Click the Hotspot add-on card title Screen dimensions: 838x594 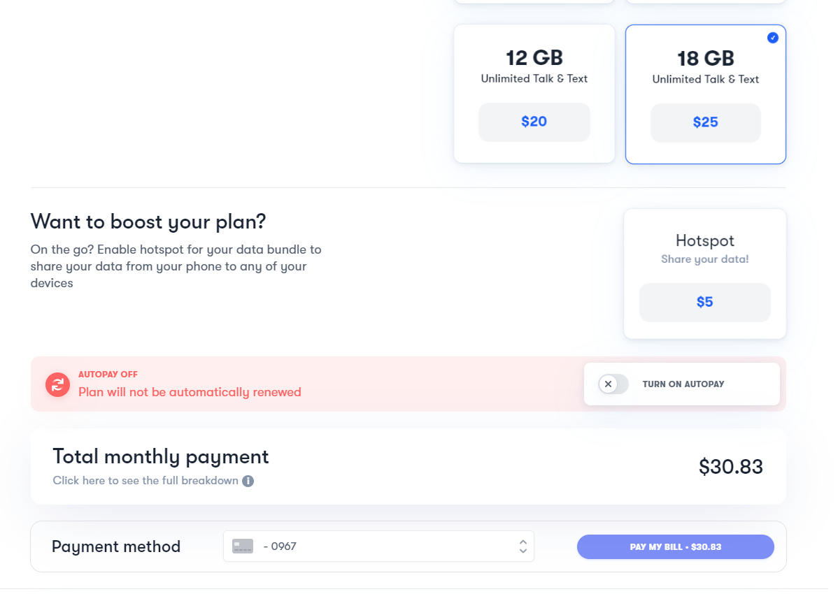(x=705, y=240)
